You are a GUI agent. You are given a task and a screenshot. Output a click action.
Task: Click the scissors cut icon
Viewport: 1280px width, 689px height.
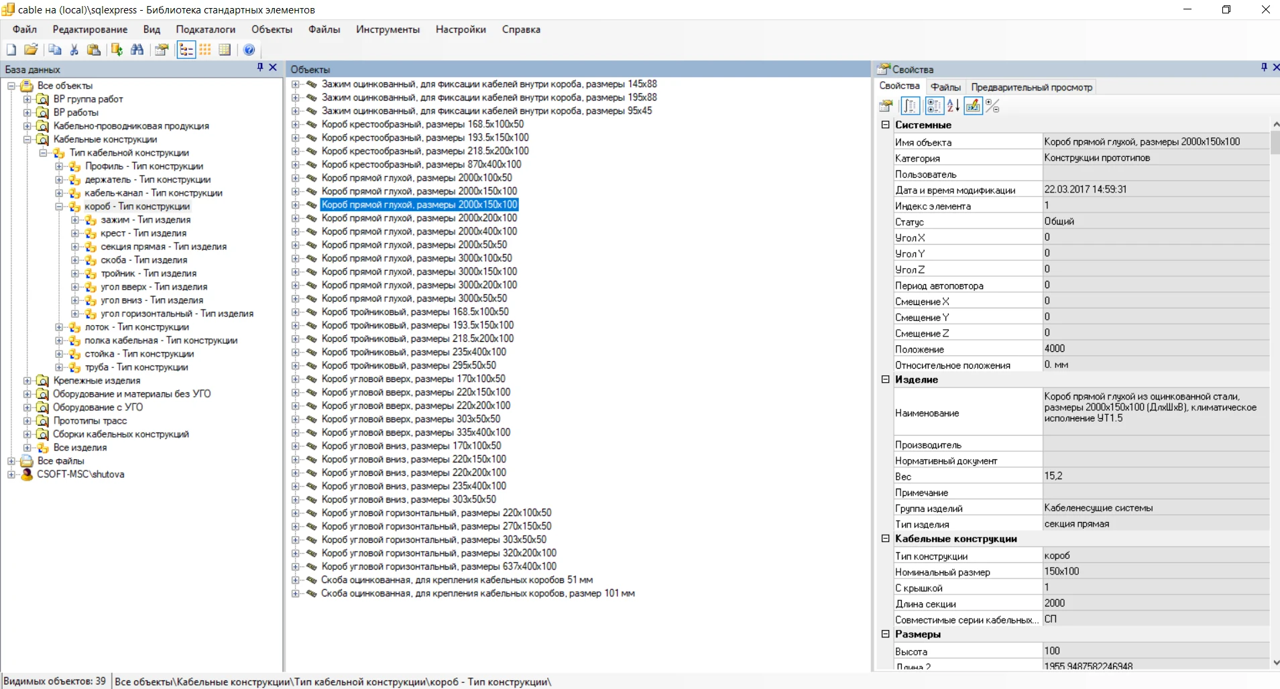click(x=74, y=50)
